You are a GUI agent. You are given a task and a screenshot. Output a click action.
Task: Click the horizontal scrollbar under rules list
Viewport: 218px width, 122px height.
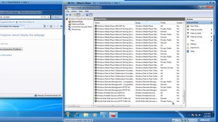click(113, 106)
